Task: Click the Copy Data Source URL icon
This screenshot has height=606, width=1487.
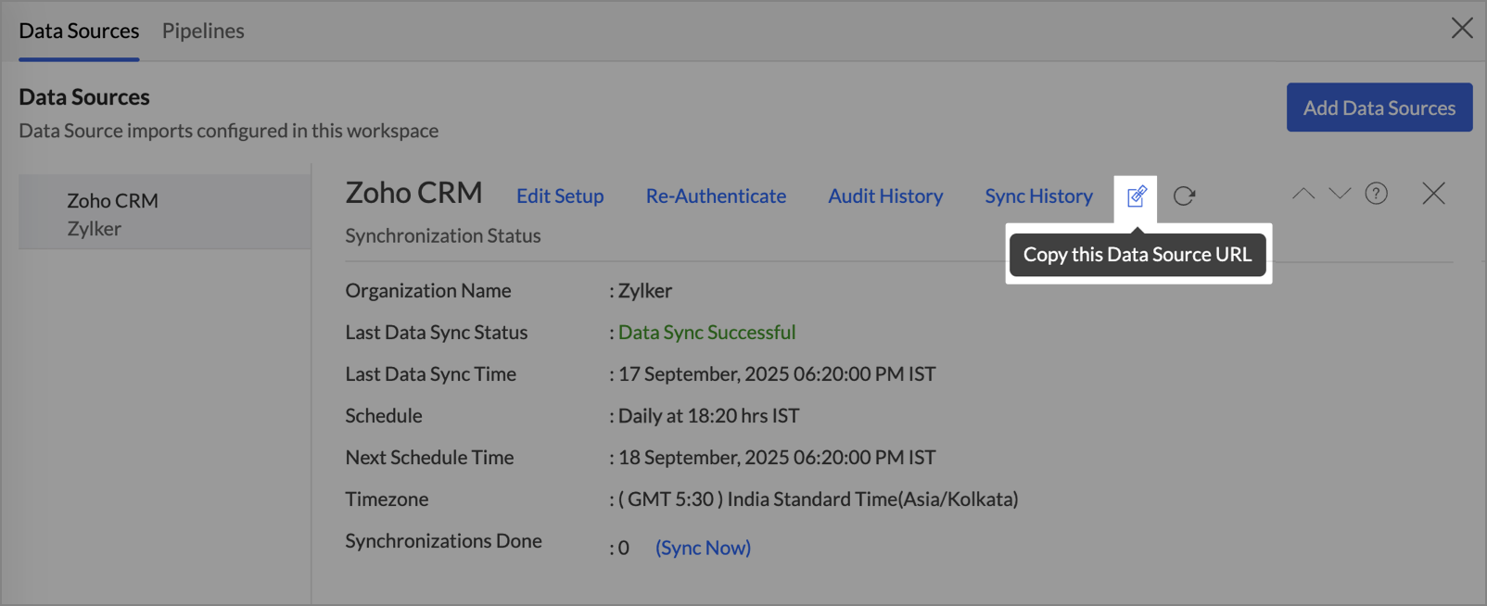Action: pyautogui.click(x=1136, y=196)
